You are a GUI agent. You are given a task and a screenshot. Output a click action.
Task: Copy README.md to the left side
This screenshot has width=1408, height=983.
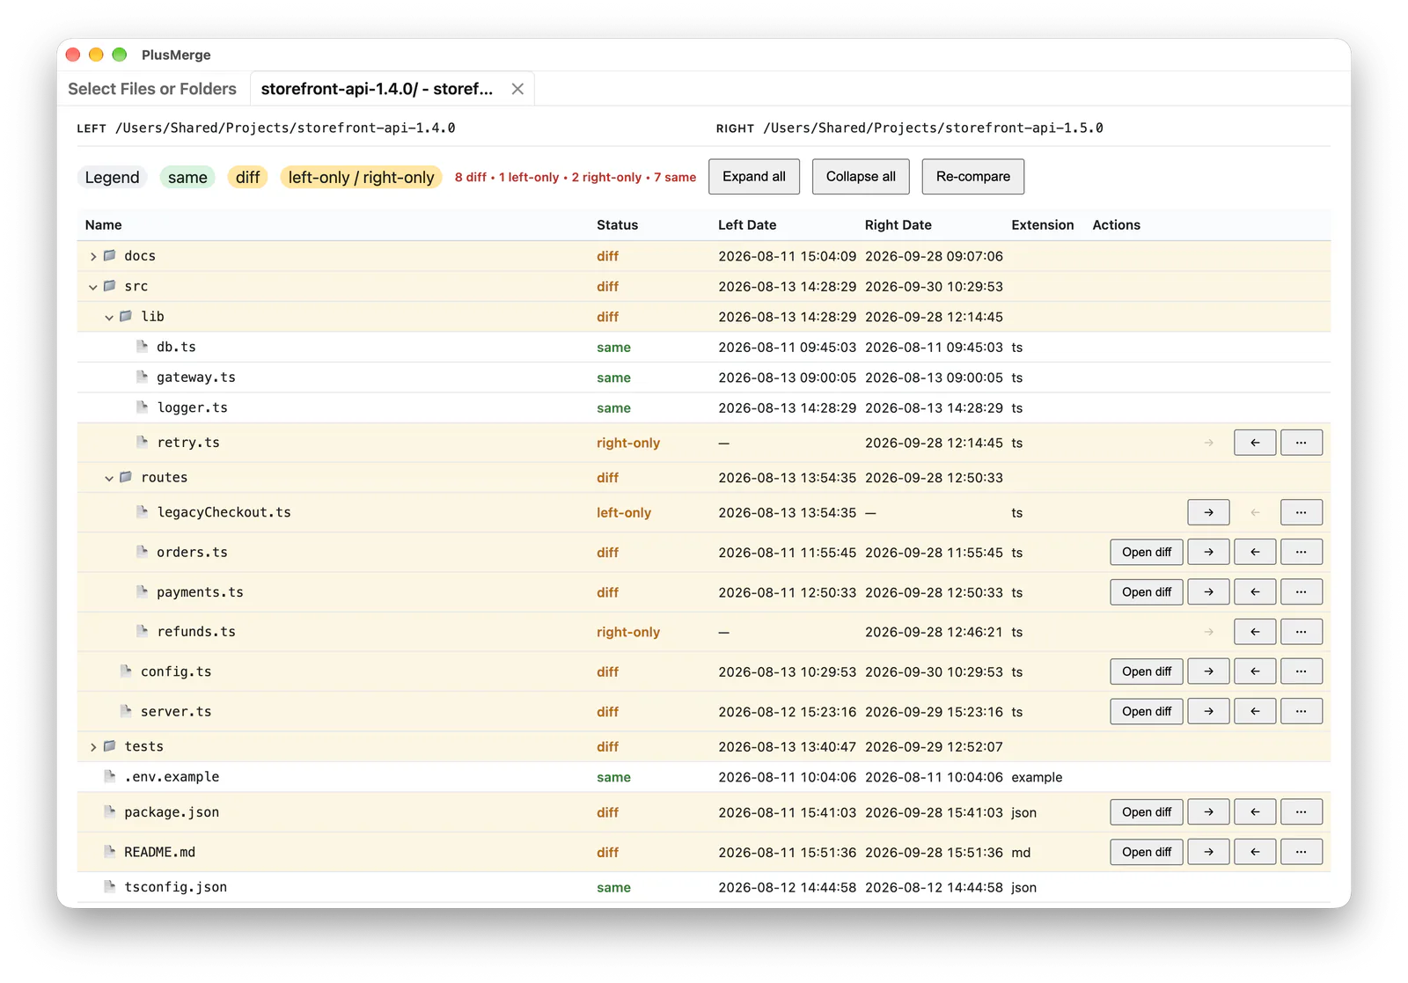click(1255, 852)
